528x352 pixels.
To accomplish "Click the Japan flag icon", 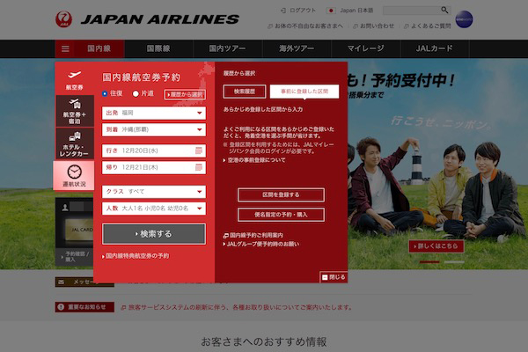I will [x=331, y=11].
